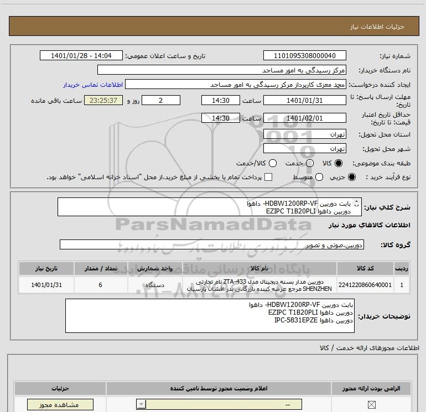426x412 pixels.
Task: Click the اطلاعات مجوزهای ارائه خدمت / کالا heading
Action: 370,348
